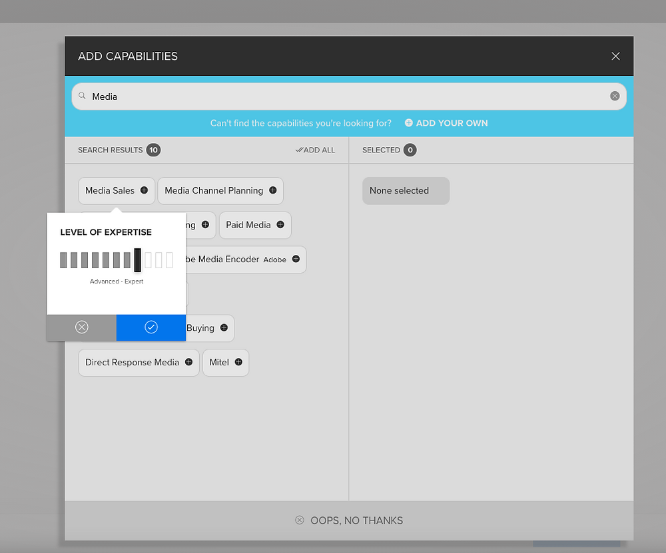Viewport: 666px width, 553px height.
Task: Set expertise to highest bar level
Action: click(169, 260)
